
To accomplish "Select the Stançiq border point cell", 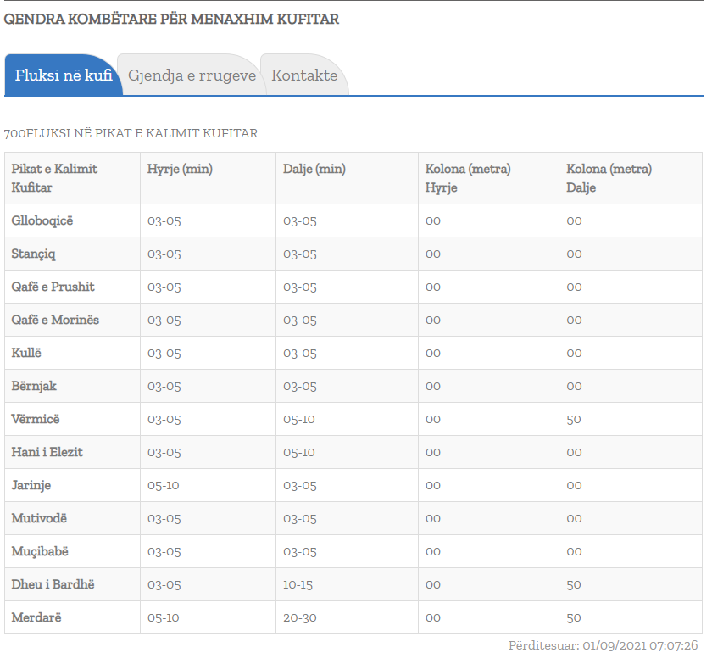I will tap(34, 254).
